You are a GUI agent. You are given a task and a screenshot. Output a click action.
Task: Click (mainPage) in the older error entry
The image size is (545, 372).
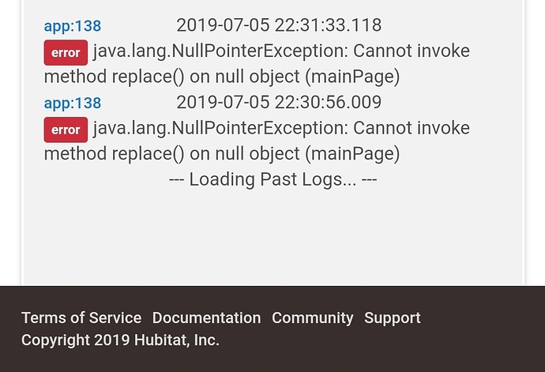click(352, 154)
